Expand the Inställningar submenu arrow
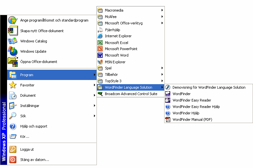The width and height of the screenshot is (253, 168). 95,106
